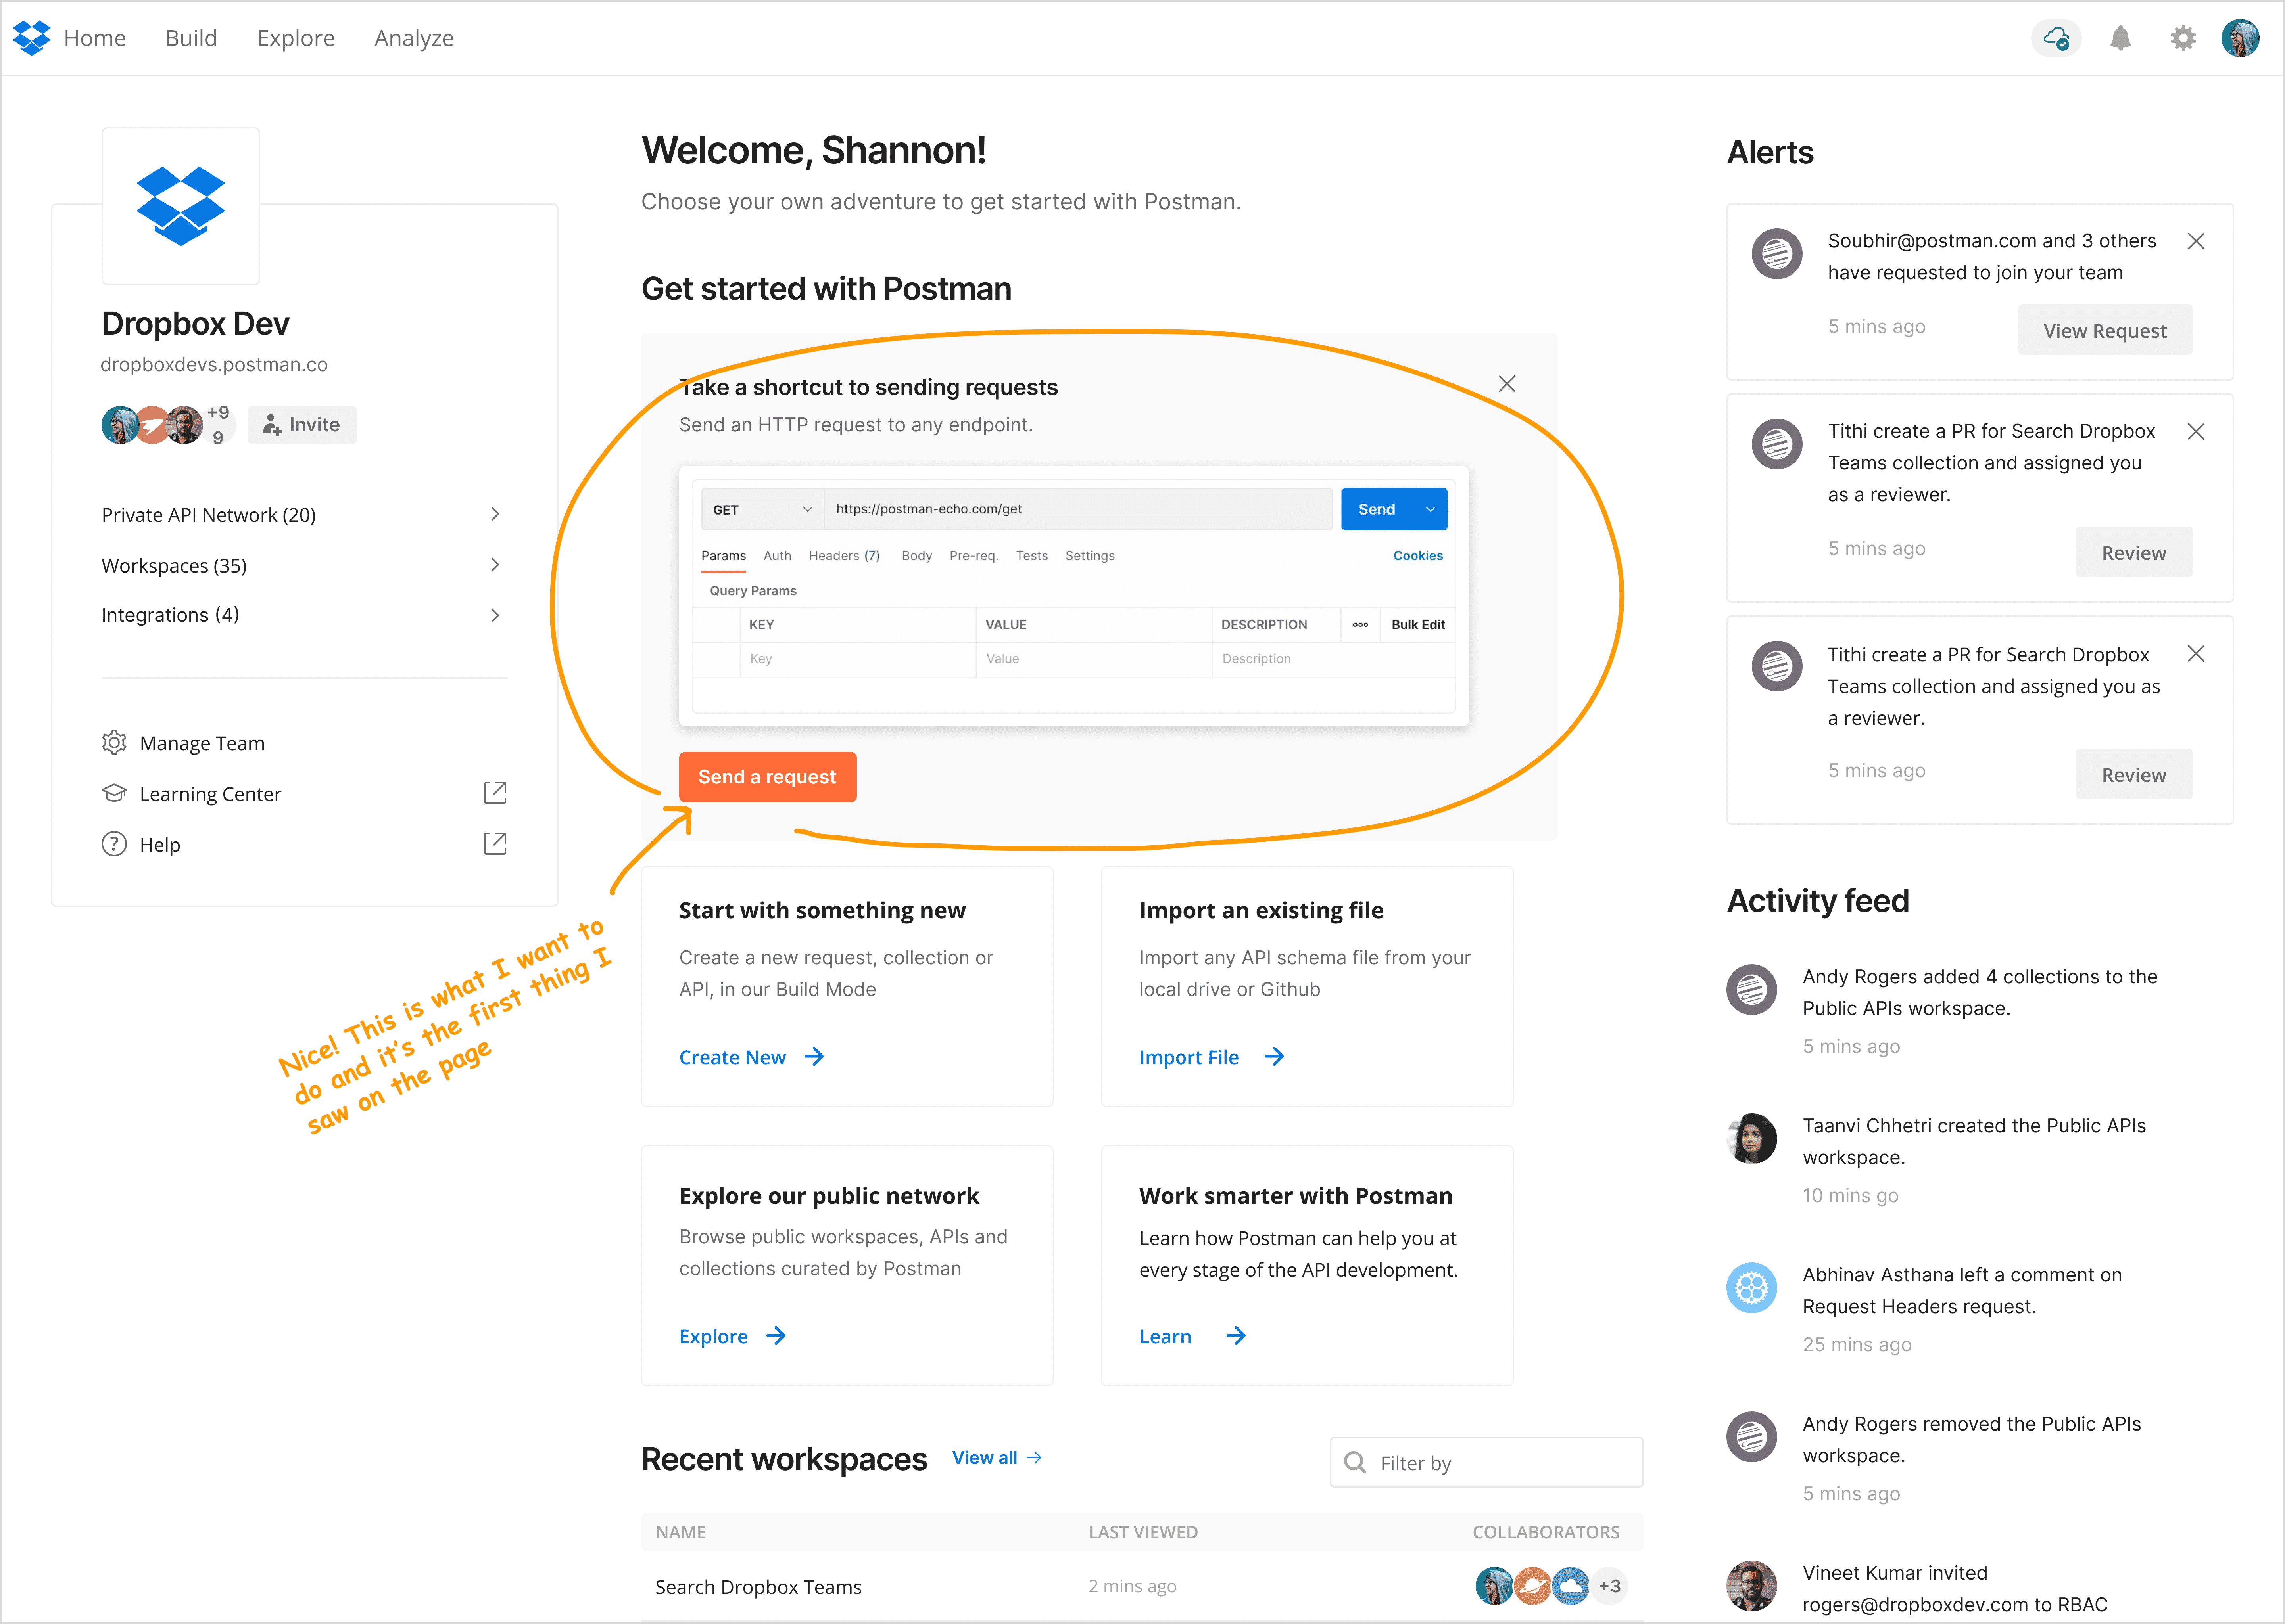Open the GET method dropdown
The image size is (2285, 1624).
pos(762,509)
